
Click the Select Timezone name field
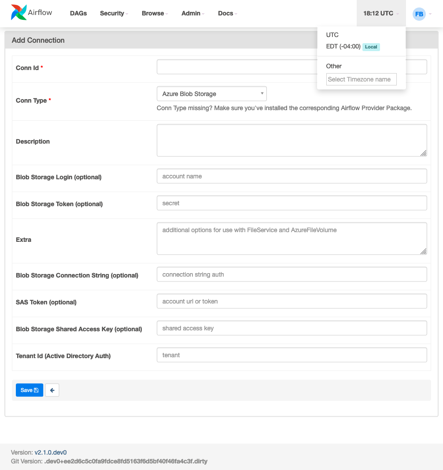(x=361, y=79)
